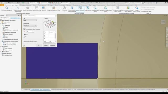
Task: Click the Применить button in dialog
Action: click(x=53, y=45)
